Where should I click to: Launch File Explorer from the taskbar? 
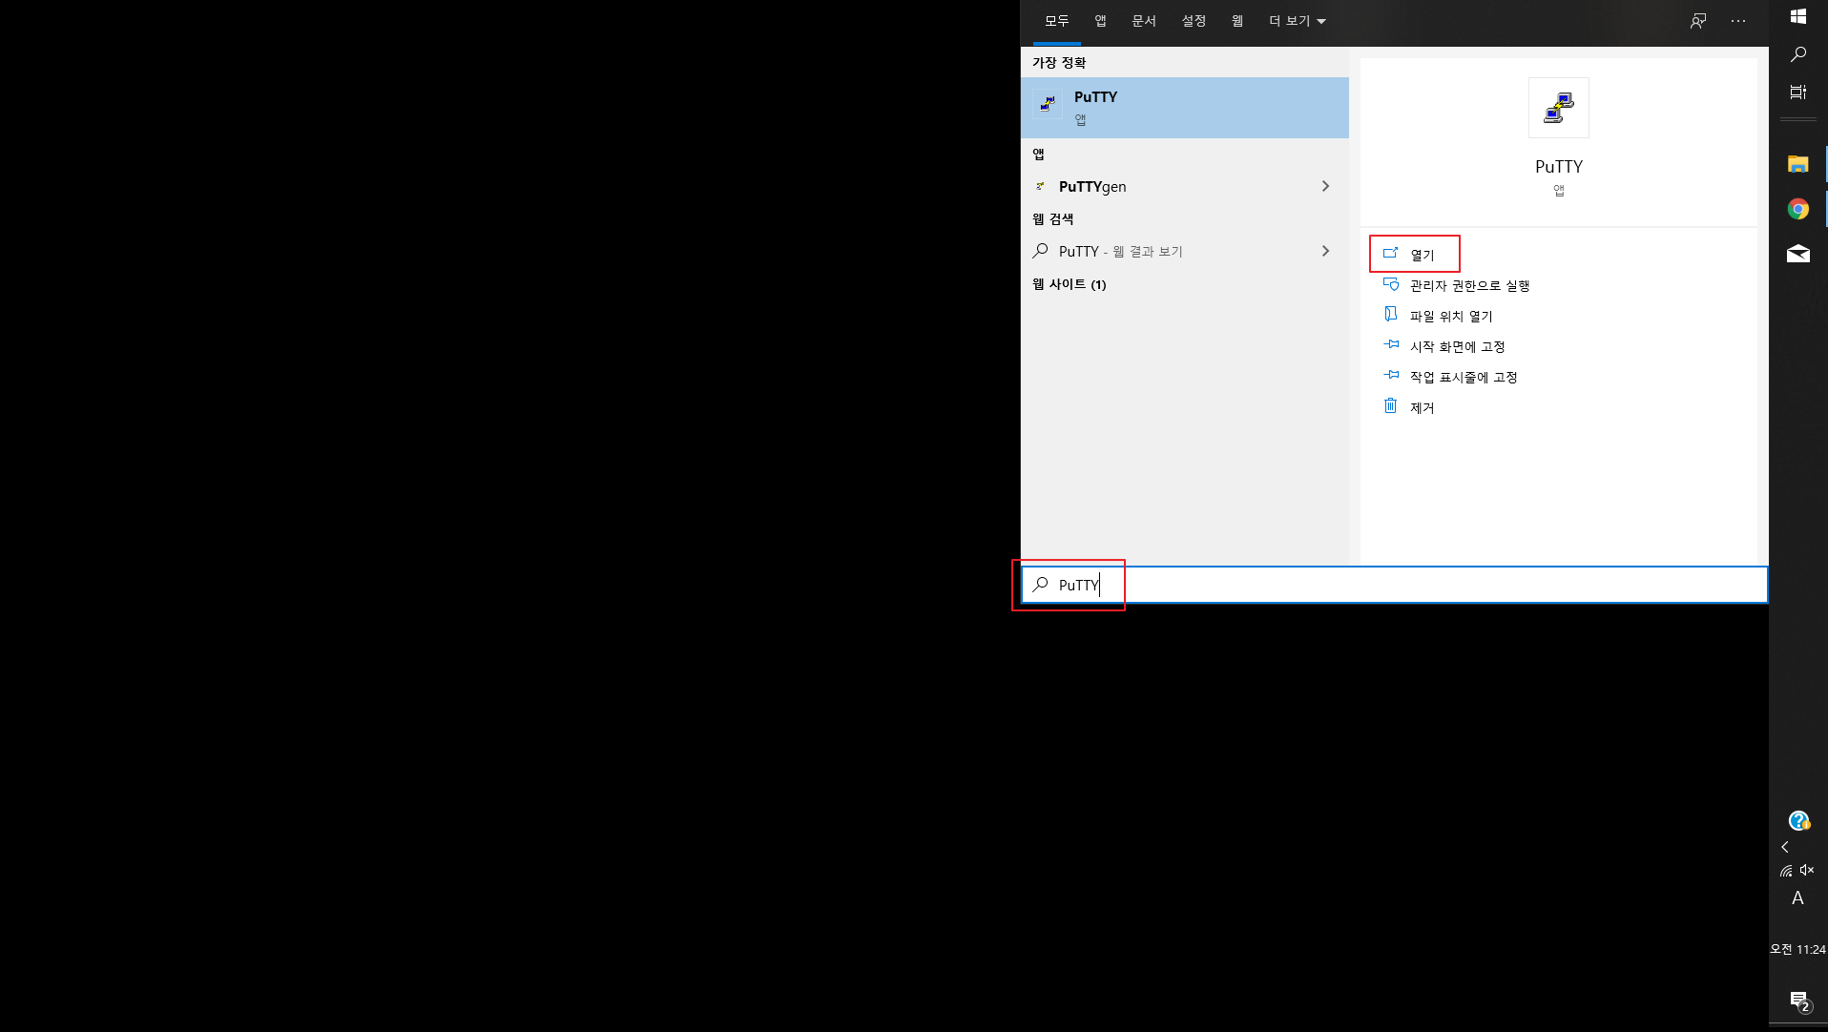pyautogui.click(x=1797, y=164)
